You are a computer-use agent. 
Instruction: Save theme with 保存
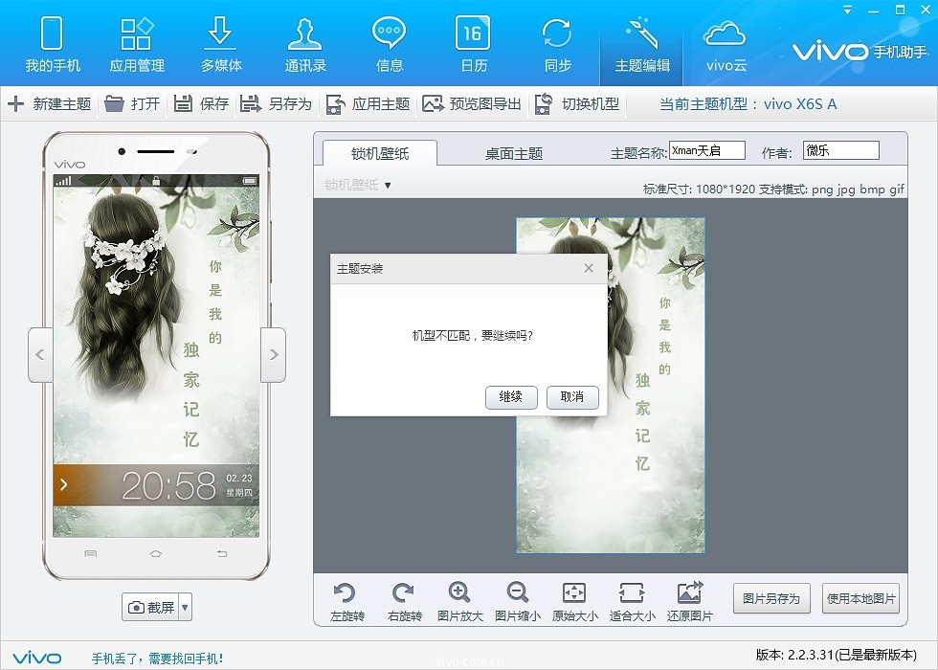(x=202, y=104)
